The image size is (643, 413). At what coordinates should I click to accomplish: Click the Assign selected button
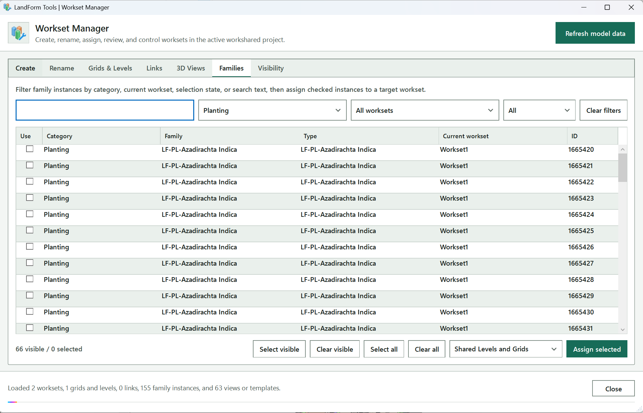(597, 349)
